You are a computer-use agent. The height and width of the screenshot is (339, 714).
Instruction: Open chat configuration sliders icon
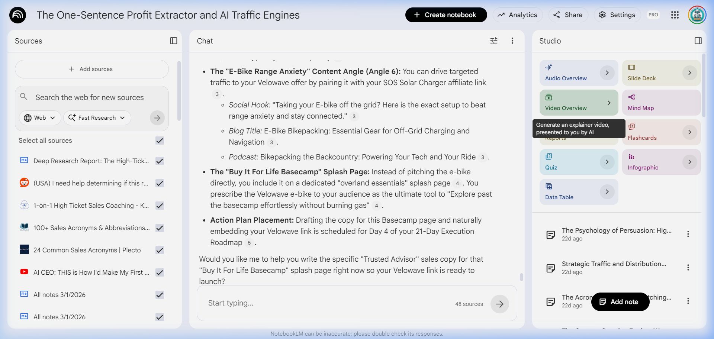tap(493, 41)
